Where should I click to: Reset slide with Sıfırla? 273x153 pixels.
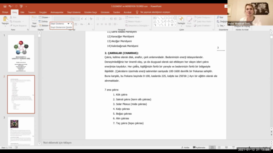click(x=44, y=22)
